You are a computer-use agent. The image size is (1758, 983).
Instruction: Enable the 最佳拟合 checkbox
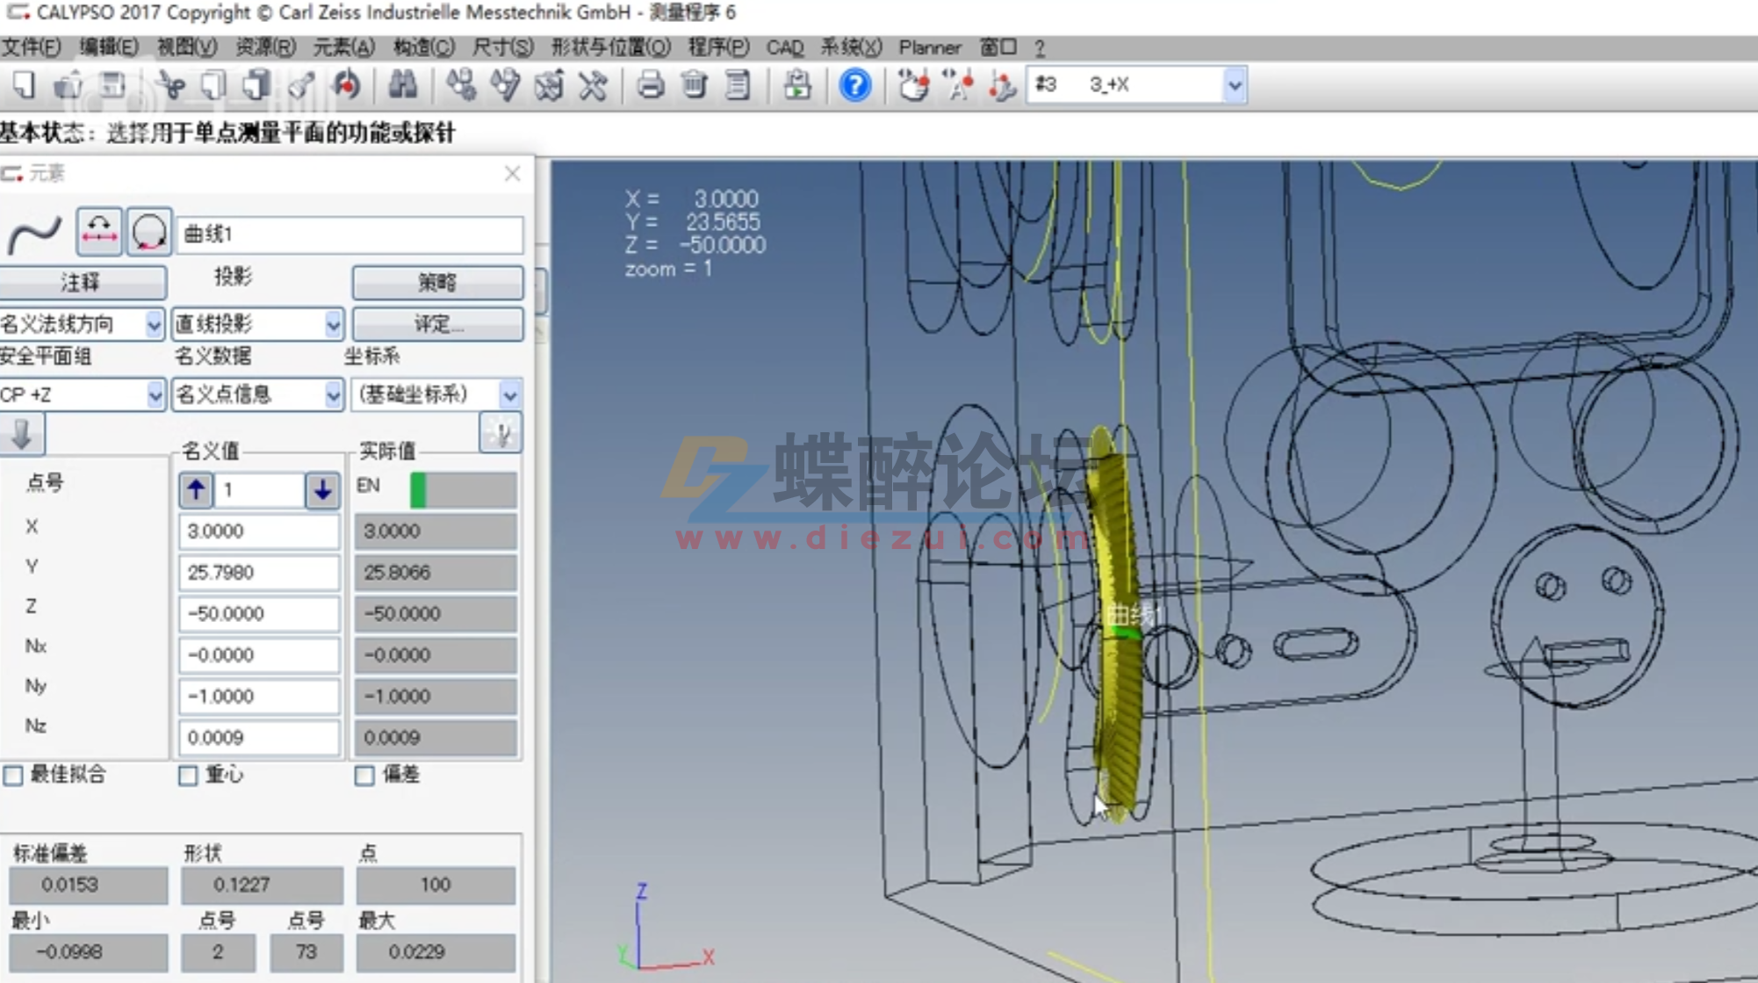click(14, 776)
